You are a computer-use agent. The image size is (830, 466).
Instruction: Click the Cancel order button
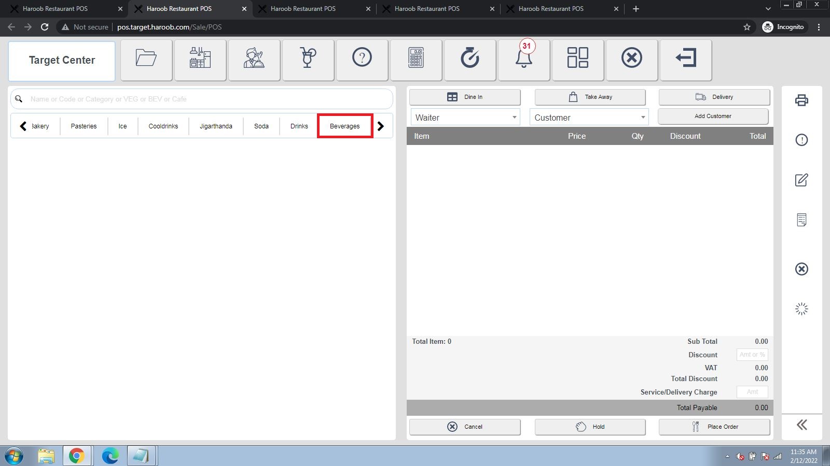(x=465, y=427)
